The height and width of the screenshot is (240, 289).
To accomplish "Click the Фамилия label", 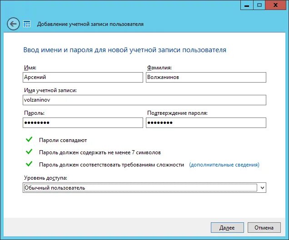I will [159, 68].
